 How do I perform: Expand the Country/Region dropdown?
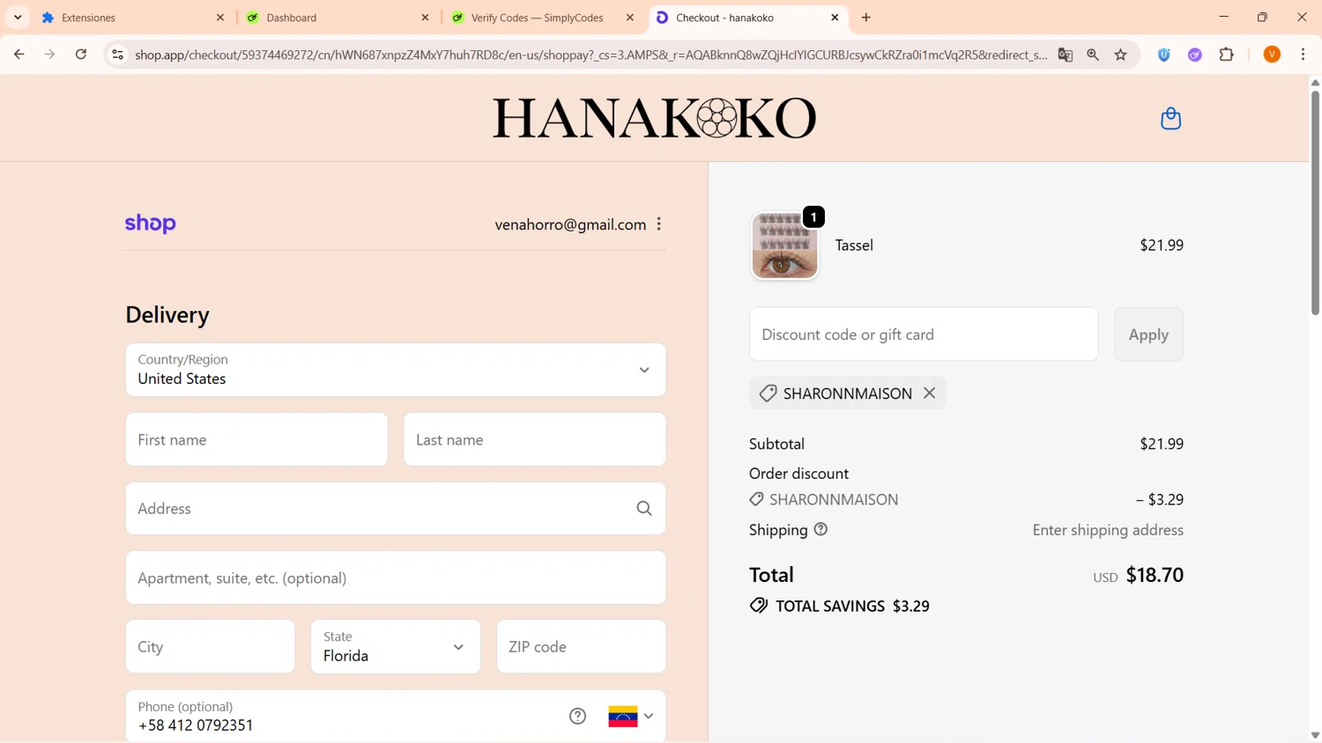[x=396, y=370]
